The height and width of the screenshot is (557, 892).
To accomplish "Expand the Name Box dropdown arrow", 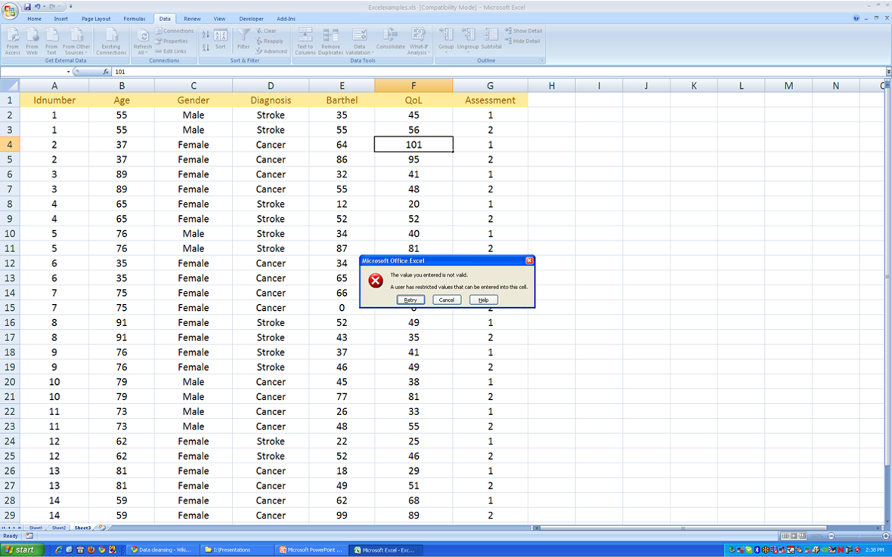I will click(x=68, y=72).
